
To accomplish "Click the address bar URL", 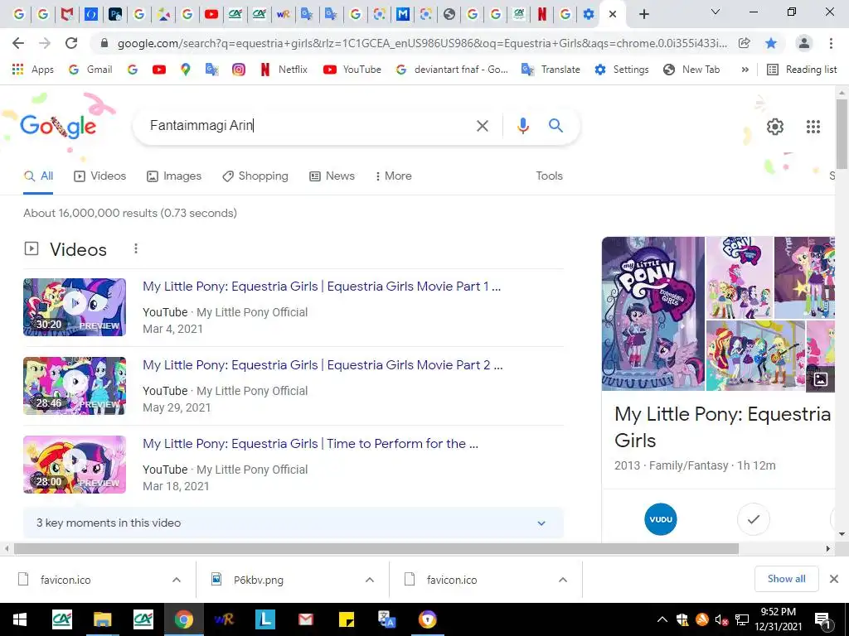I will 422,43.
